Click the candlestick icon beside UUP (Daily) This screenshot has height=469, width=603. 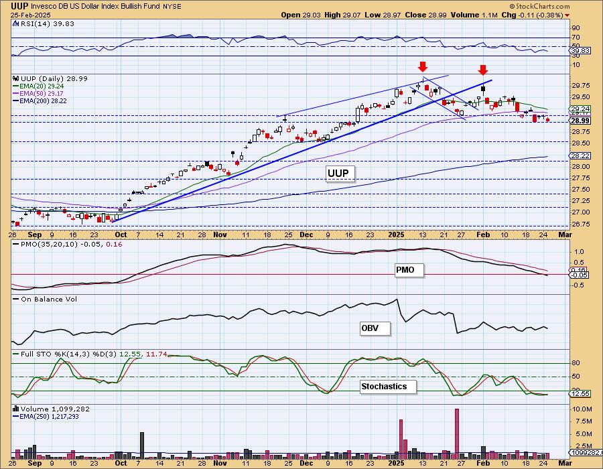[x=16, y=78]
